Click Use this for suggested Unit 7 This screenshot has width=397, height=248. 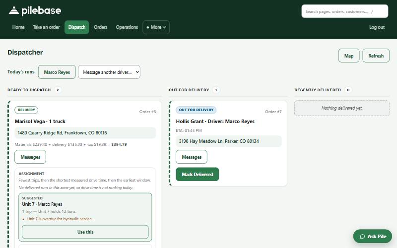pyautogui.click(x=85, y=232)
